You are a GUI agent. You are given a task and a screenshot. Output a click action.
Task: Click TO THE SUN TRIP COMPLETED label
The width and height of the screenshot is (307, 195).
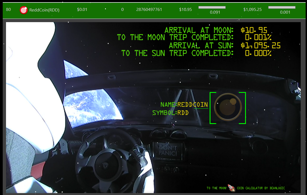point(177,53)
